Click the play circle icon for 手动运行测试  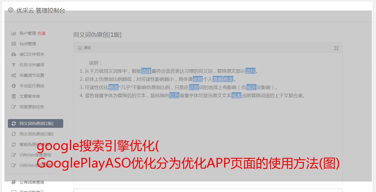point(13,86)
